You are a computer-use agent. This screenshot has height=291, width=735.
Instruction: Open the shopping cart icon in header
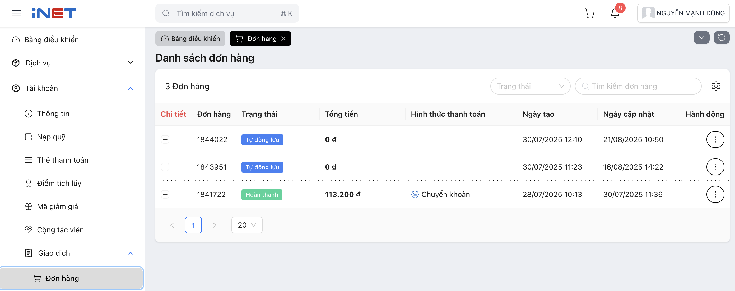(x=589, y=13)
